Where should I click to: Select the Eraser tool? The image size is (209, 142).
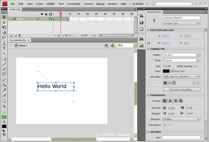pos(4,95)
